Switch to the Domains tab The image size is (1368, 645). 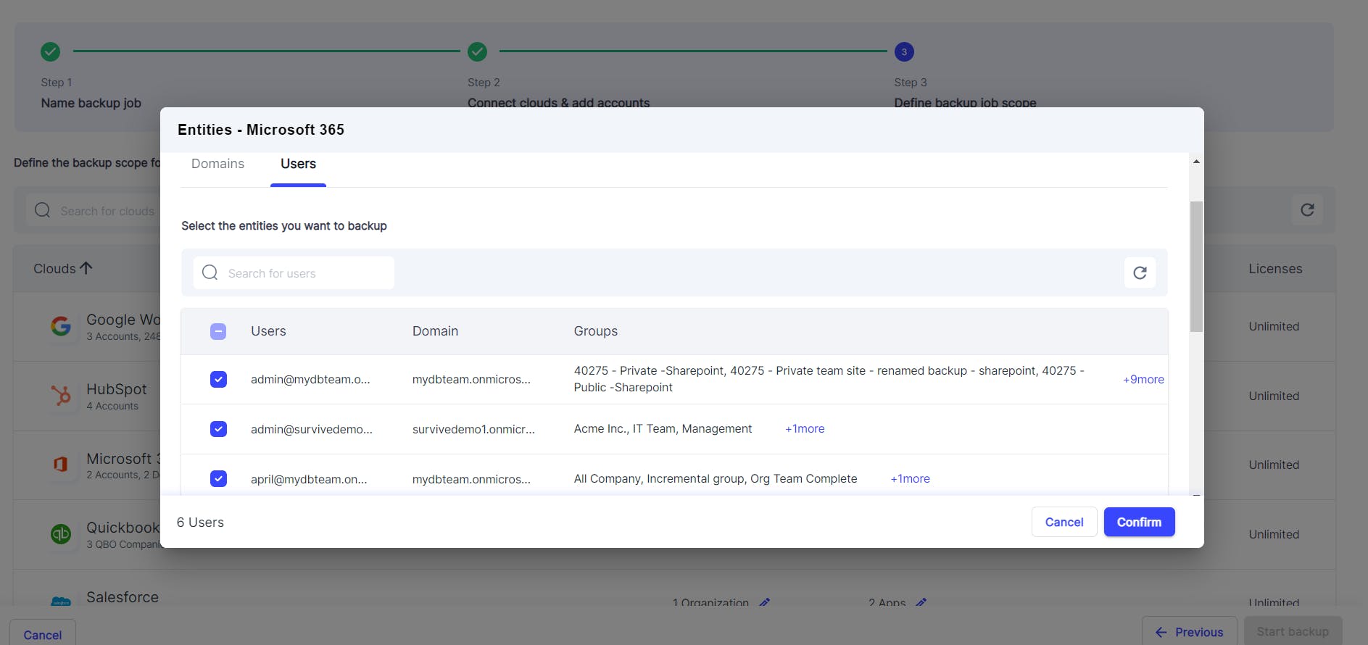[217, 164]
